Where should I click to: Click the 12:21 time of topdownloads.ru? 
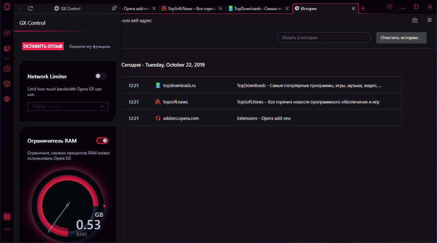(x=133, y=85)
